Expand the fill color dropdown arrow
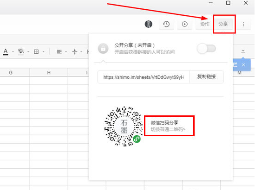Screen dimensions: 255x190 click(x=28, y=52)
